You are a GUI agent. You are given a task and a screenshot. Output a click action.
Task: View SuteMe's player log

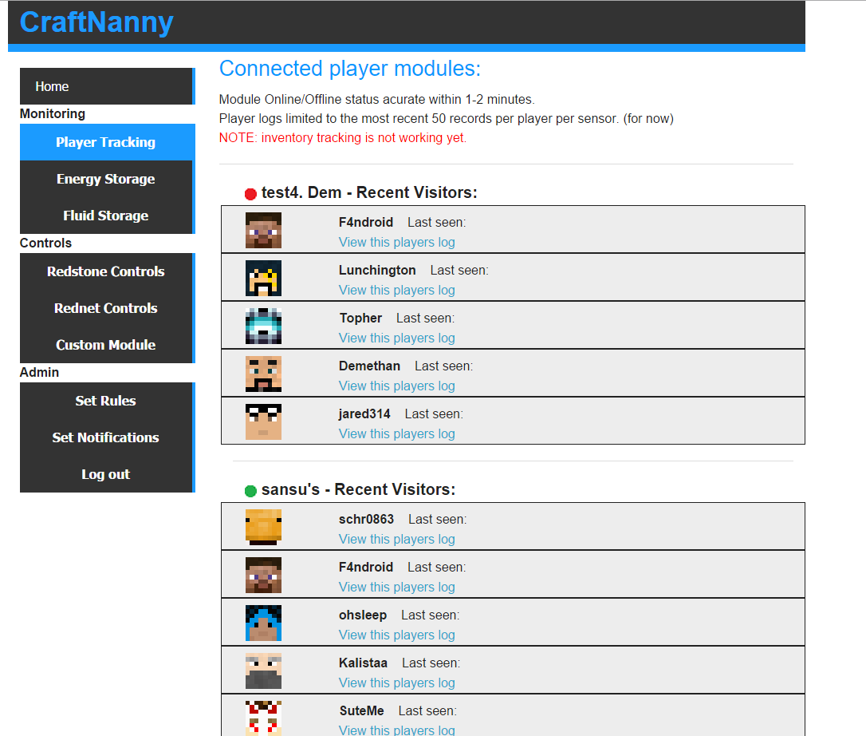(x=396, y=730)
